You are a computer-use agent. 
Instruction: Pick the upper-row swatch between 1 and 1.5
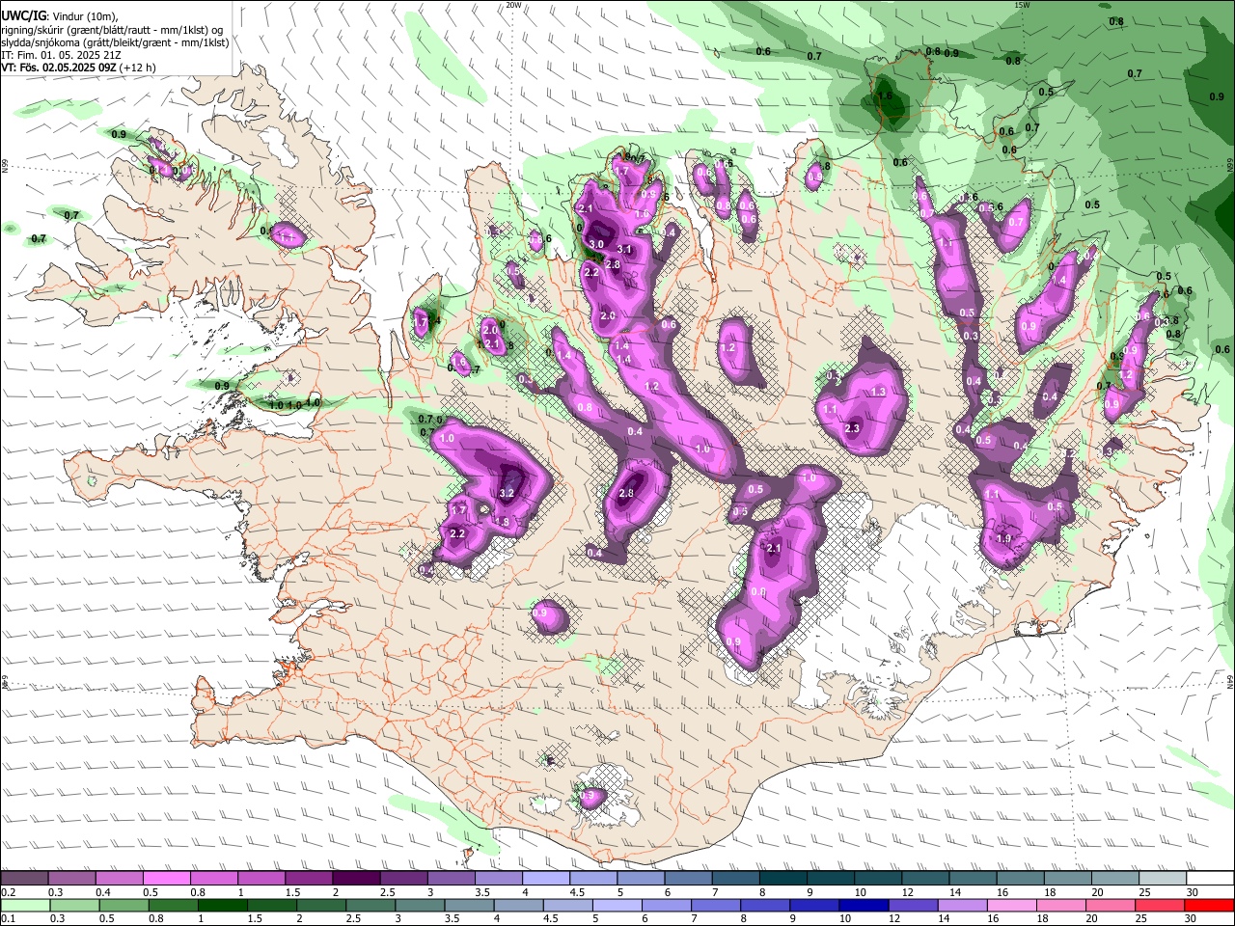click(261, 878)
